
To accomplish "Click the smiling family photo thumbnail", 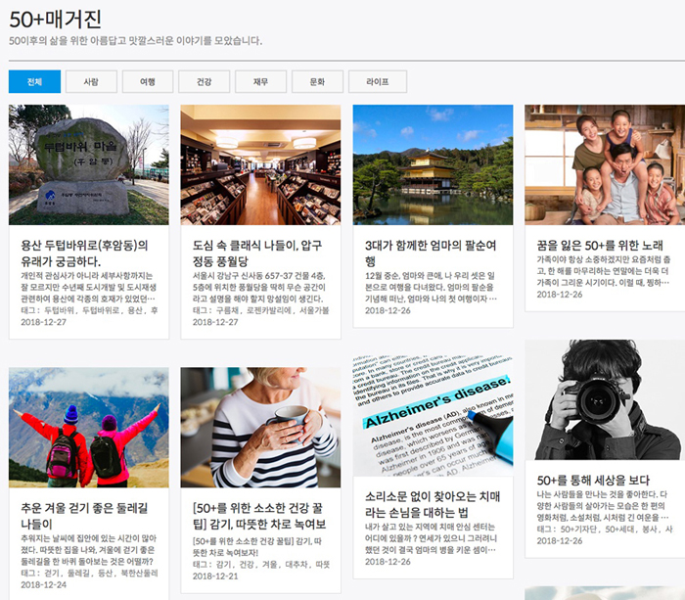I will click(604, 164).
